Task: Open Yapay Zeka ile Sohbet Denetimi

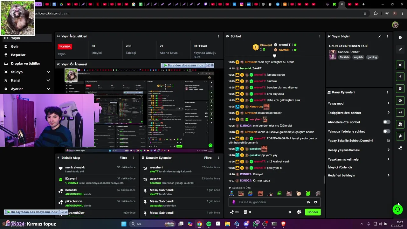Action: click(359, 141)
